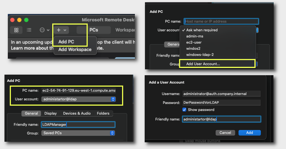Viewport: 286px width, 149px height.
Task: Expand the Group dropdown set to Saved PCs
Action: [x=78, y=133]
